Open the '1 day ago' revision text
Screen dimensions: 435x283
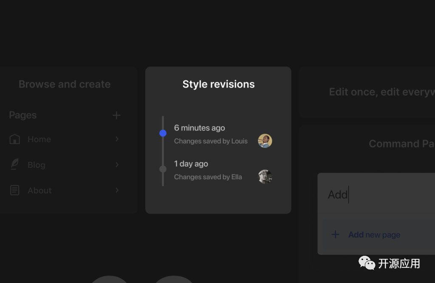(191, 164)
